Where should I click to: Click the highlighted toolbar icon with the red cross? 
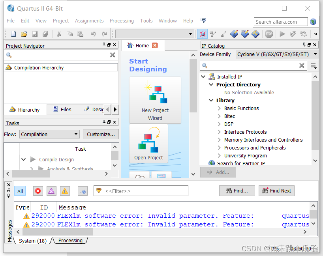pos(202,34)
